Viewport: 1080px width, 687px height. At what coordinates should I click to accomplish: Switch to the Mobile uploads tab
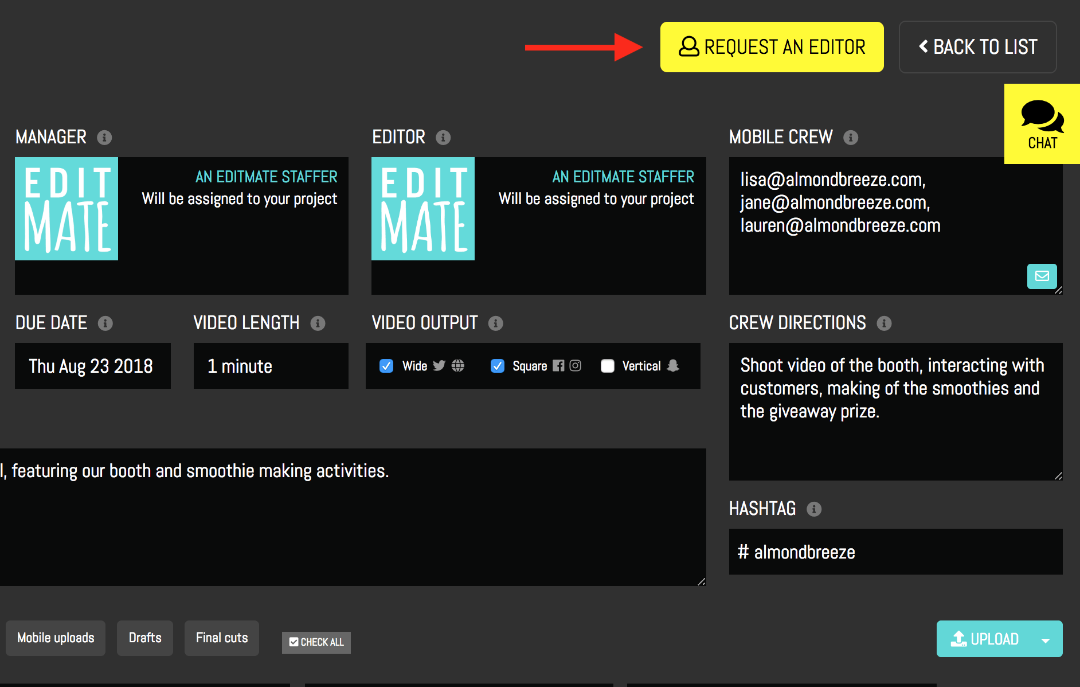point(56,638)
